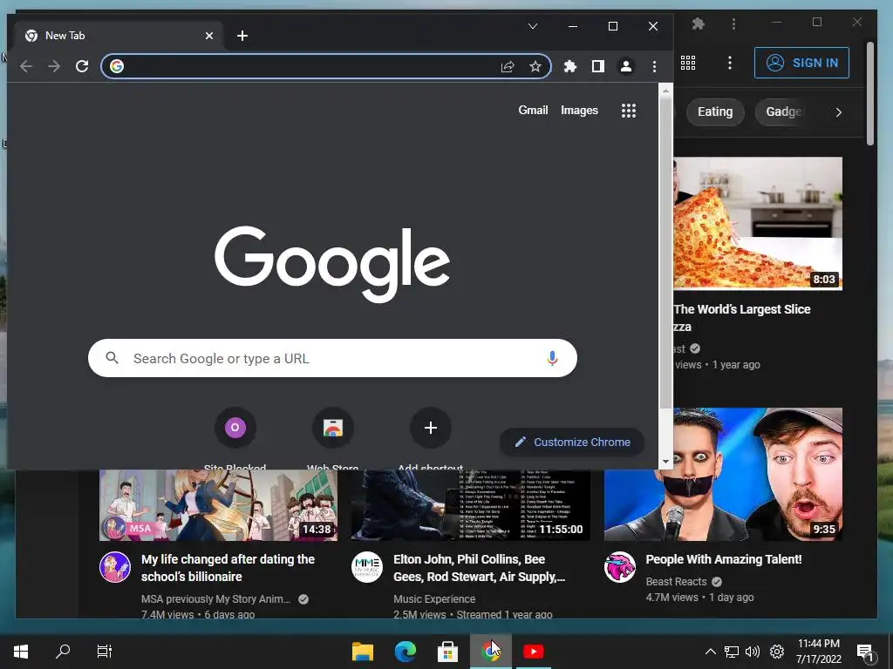
Task: Open Chrome's Extensions puzzle icon
Action: tap(570, 66)
